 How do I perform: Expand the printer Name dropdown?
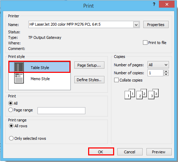click(x=136, y=25)
